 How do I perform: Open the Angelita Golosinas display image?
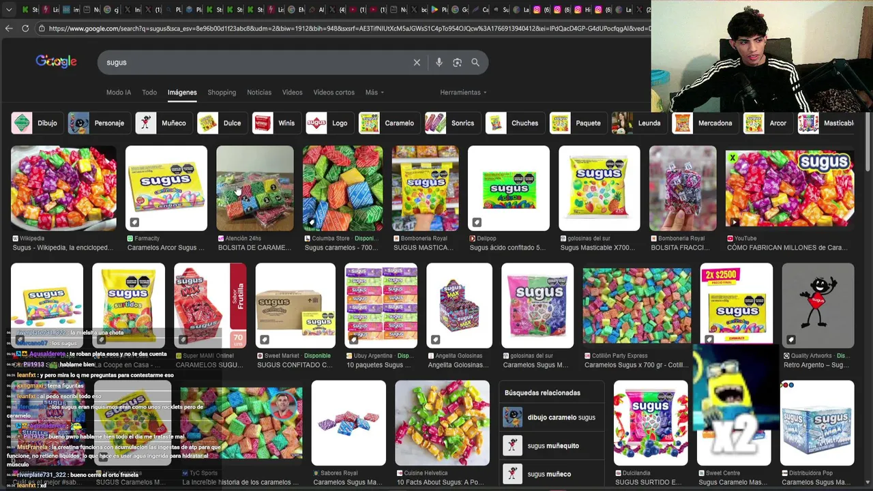click(x=460, y=306)
